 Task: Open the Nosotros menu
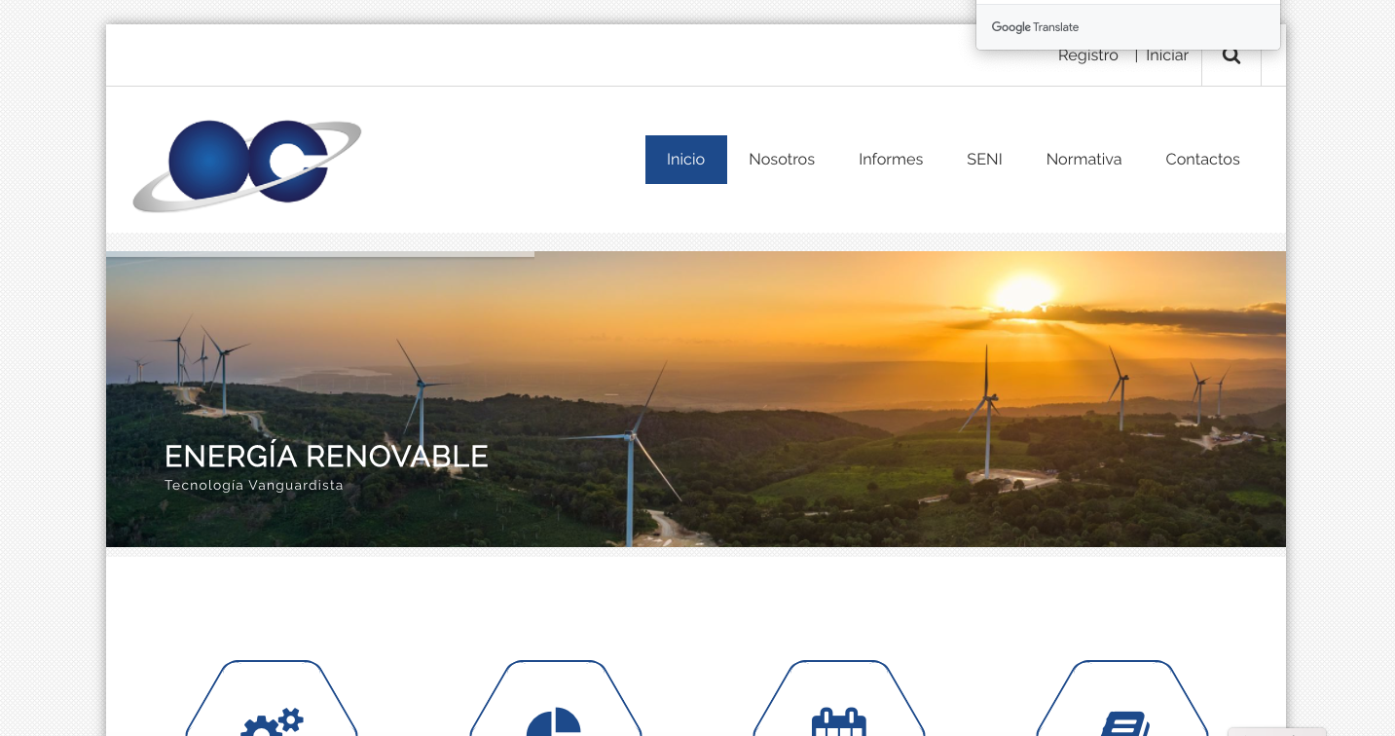click(781, 160)
